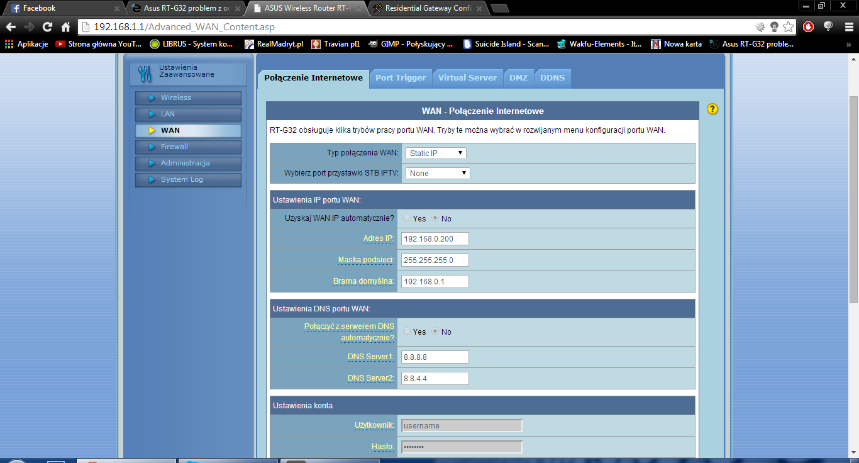This screenshot has height=463, width=859.
Task: Click the Brama domyślna help label
Action: click(363, 281)
